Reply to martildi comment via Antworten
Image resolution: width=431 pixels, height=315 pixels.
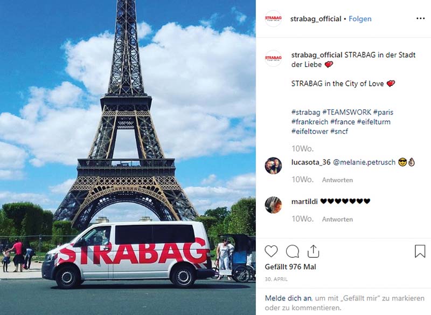(337, 220)
